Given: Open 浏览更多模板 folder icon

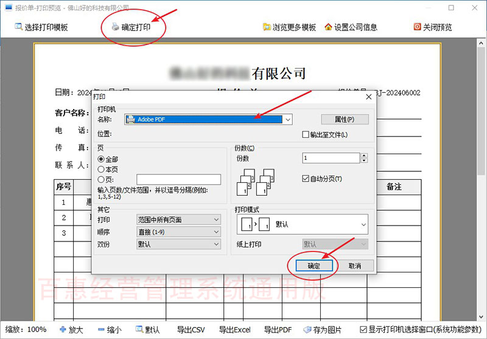Looking at the screenshot, I should pyautogui.click(x=267, y=27).
